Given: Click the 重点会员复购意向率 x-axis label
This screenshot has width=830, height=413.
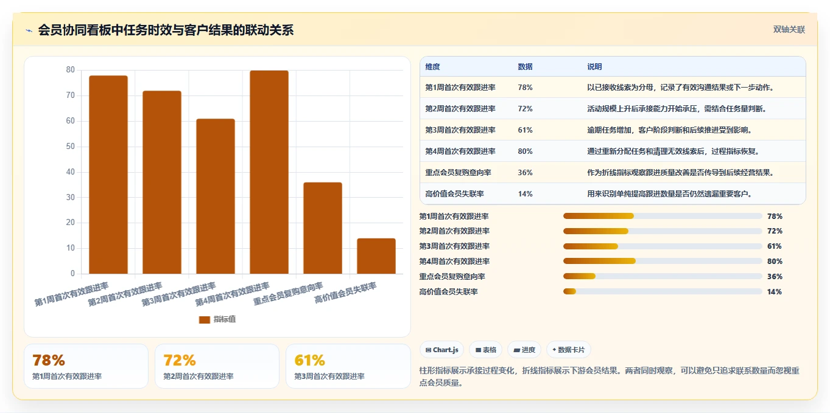Looking at the screenshot, I should 288,294.
